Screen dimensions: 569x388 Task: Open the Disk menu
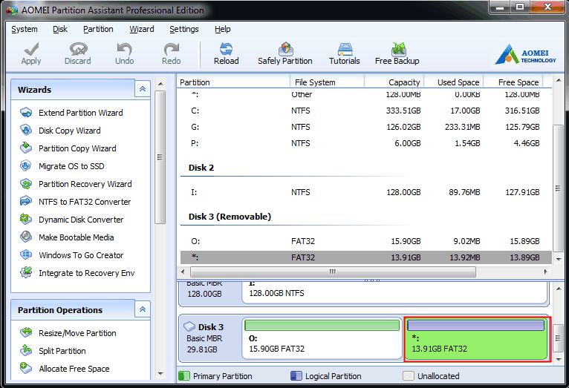[60, 29]
